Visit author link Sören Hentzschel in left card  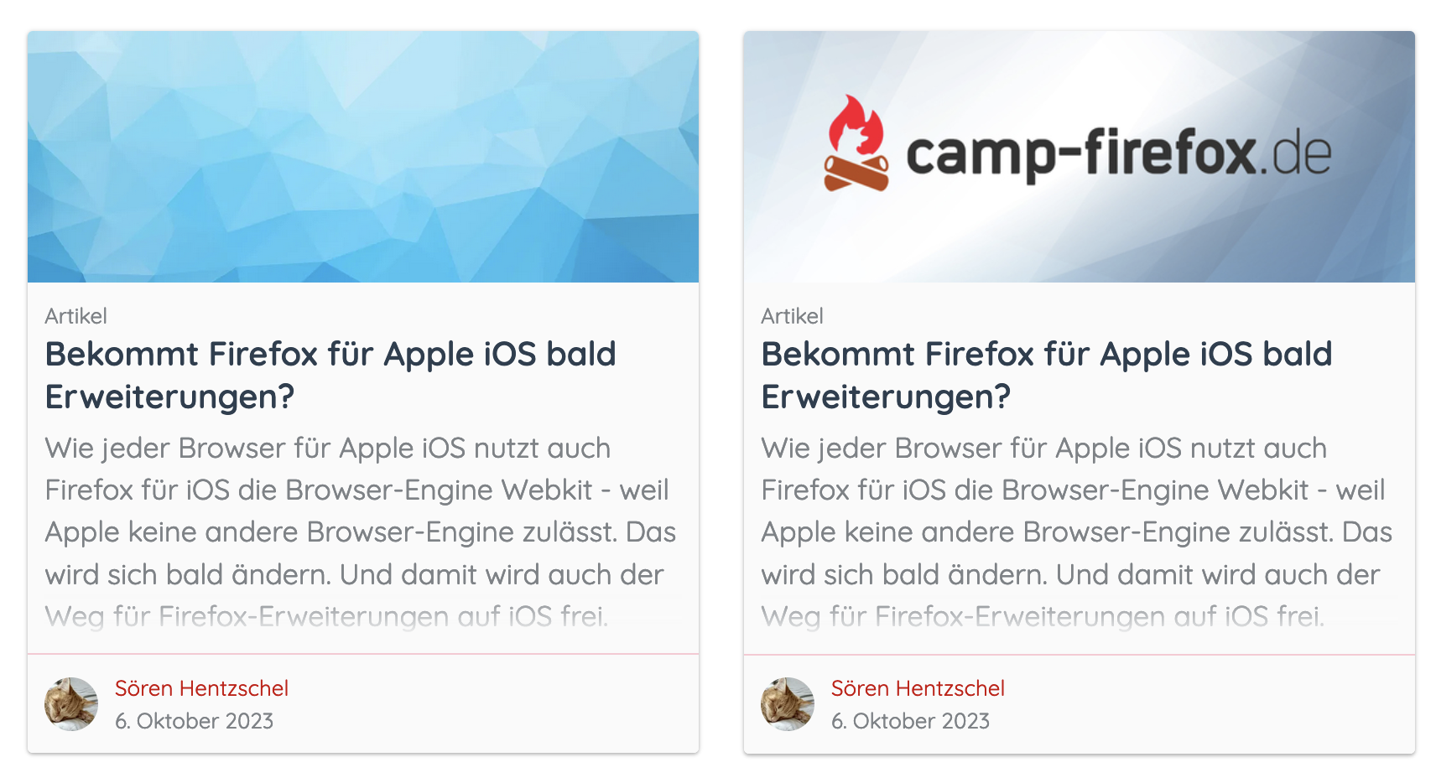202,688
